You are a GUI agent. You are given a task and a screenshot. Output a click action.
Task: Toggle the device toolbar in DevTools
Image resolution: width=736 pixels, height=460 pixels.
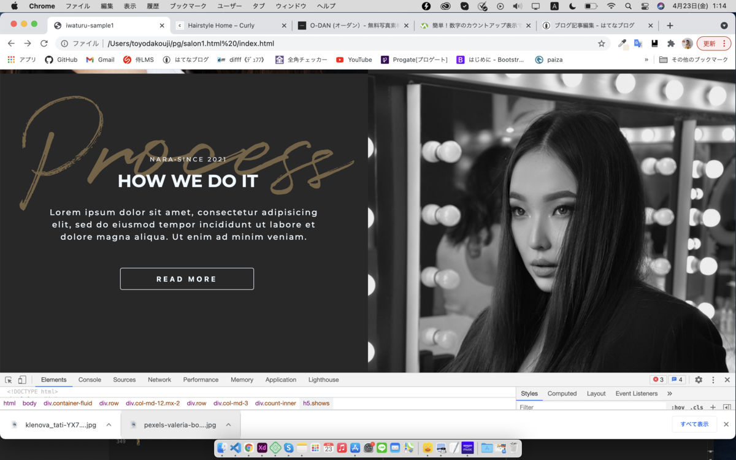22,380
